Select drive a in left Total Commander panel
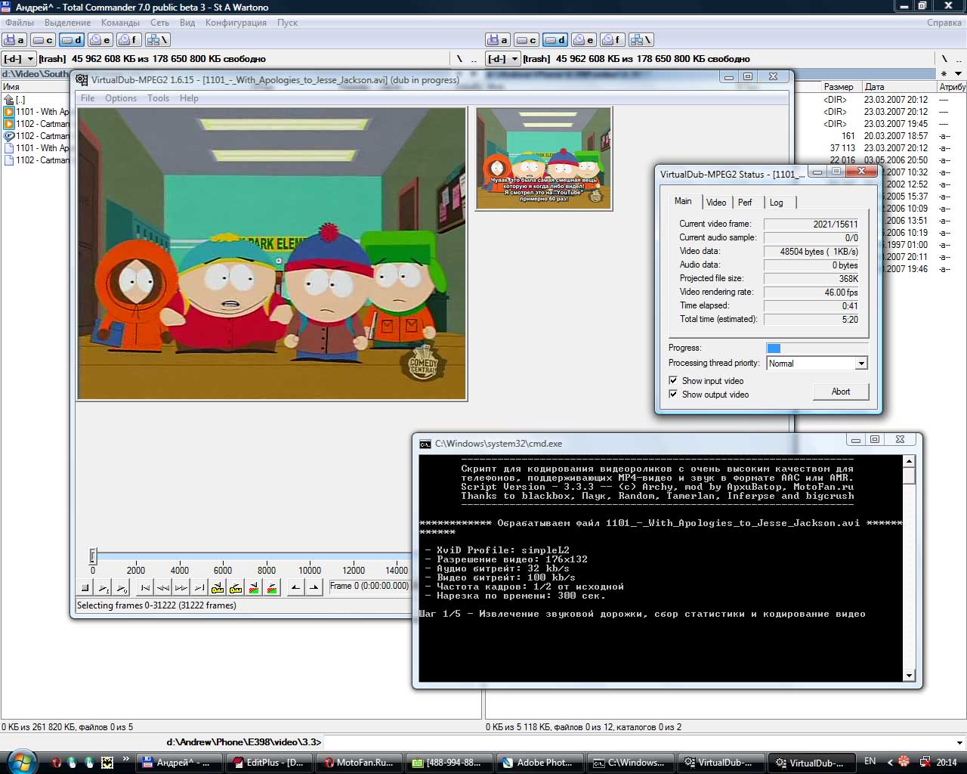The width and height of the screenshot is (967, 774). (14, 40)
